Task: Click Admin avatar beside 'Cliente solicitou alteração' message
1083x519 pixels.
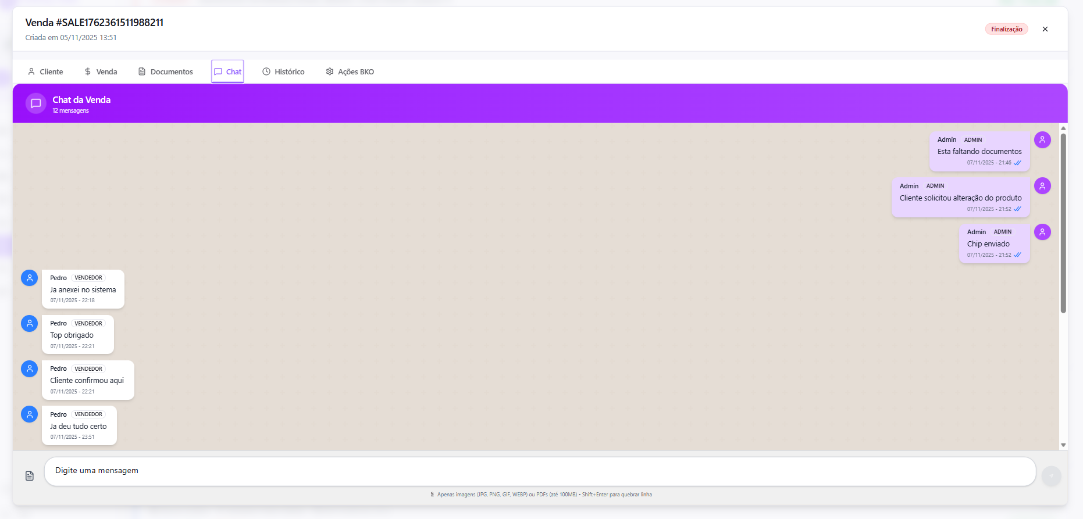Action: pyautogui.click(x=1042, y=186)
